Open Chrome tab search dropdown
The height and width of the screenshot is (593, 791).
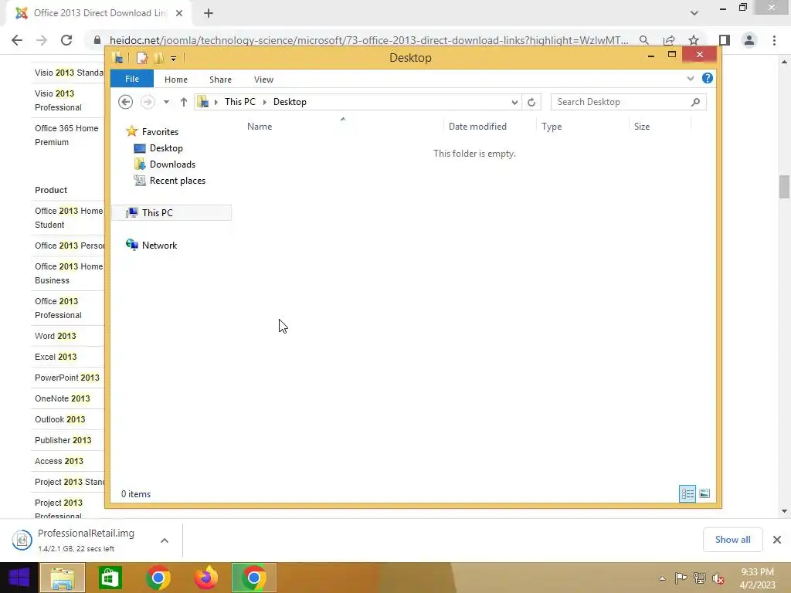[x=694, y=13]
